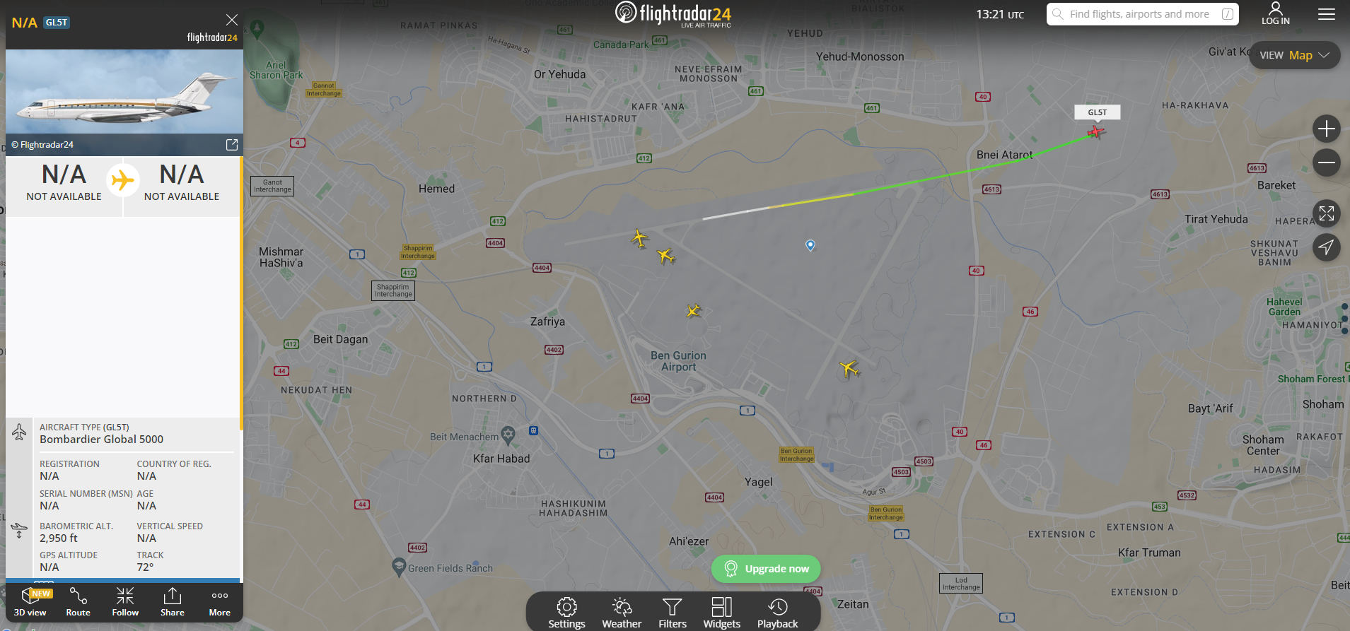Image resolution: width=1350 pixels, height=631 pixels.
Task: Open the Filters panel
Action: tap(673, 613)
